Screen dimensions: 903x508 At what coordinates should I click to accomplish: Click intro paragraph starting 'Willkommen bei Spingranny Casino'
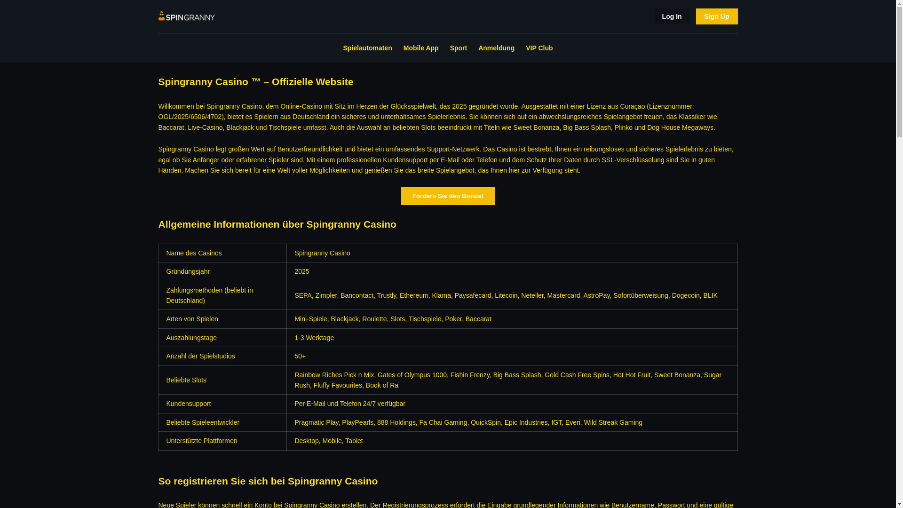[x=437, y=117]
